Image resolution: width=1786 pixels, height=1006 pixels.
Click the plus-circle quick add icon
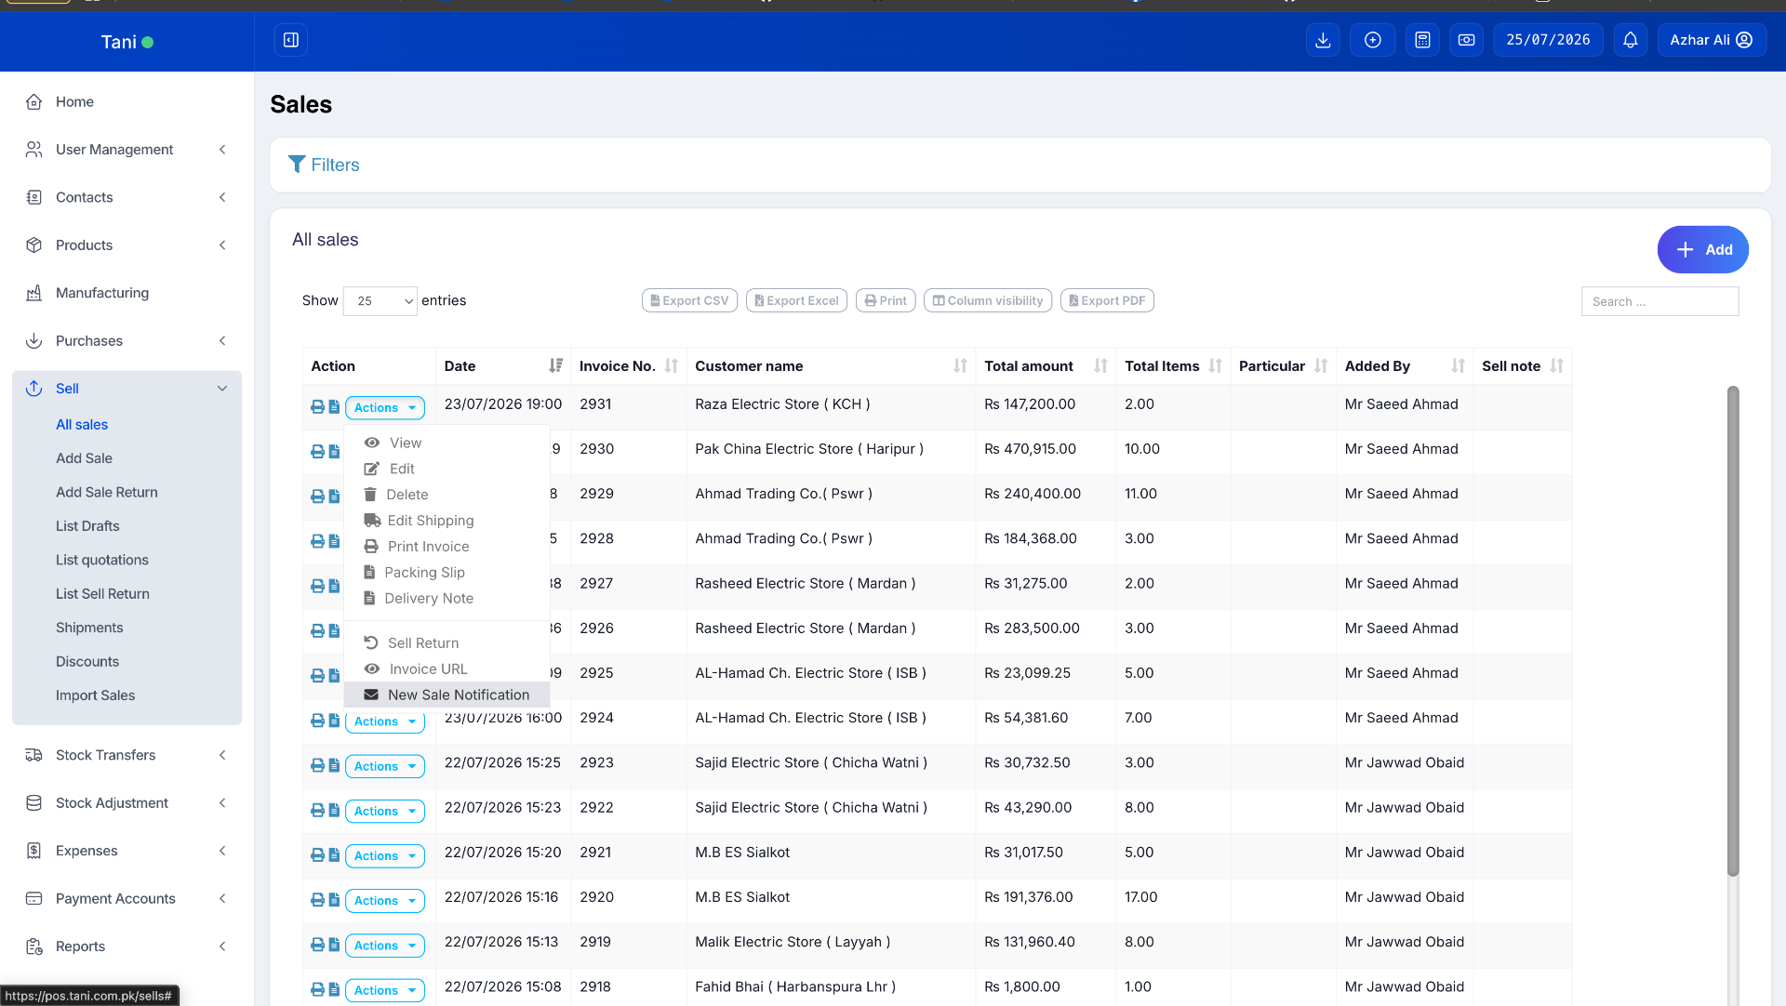click(1373, 40)
